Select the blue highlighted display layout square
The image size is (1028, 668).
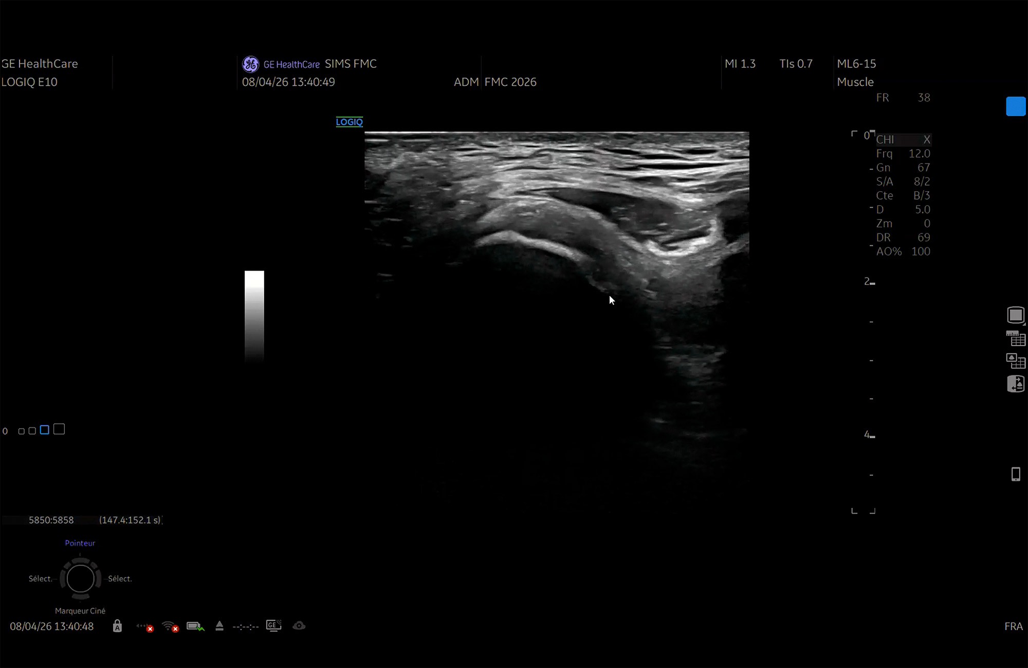pyautogui.click(x=45, y=430)
